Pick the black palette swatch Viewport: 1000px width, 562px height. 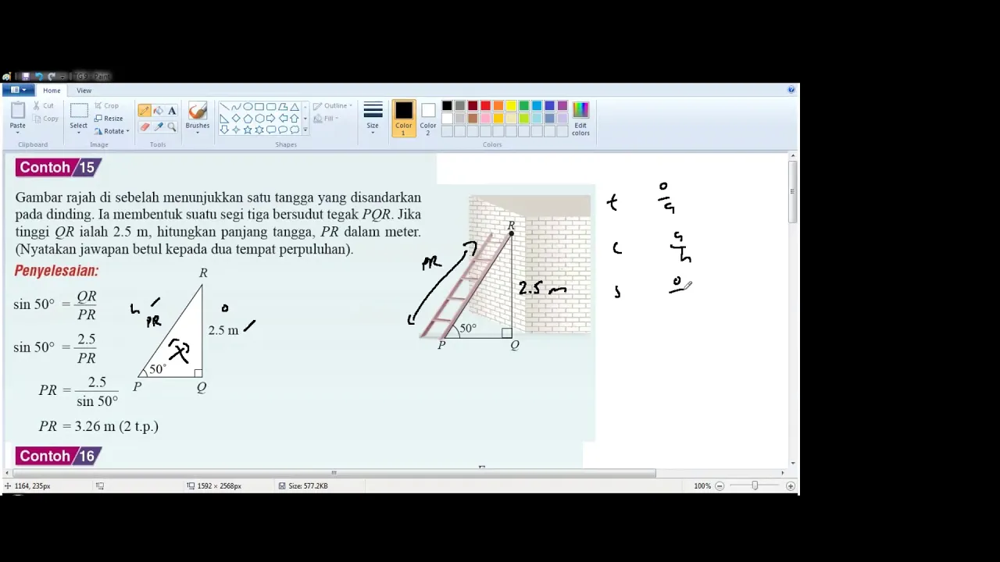point(447,106)
